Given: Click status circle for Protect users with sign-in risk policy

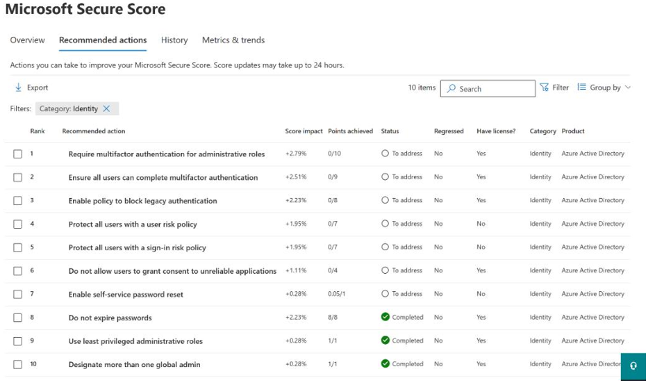Looking at the screenshot, I should (385, 247).
